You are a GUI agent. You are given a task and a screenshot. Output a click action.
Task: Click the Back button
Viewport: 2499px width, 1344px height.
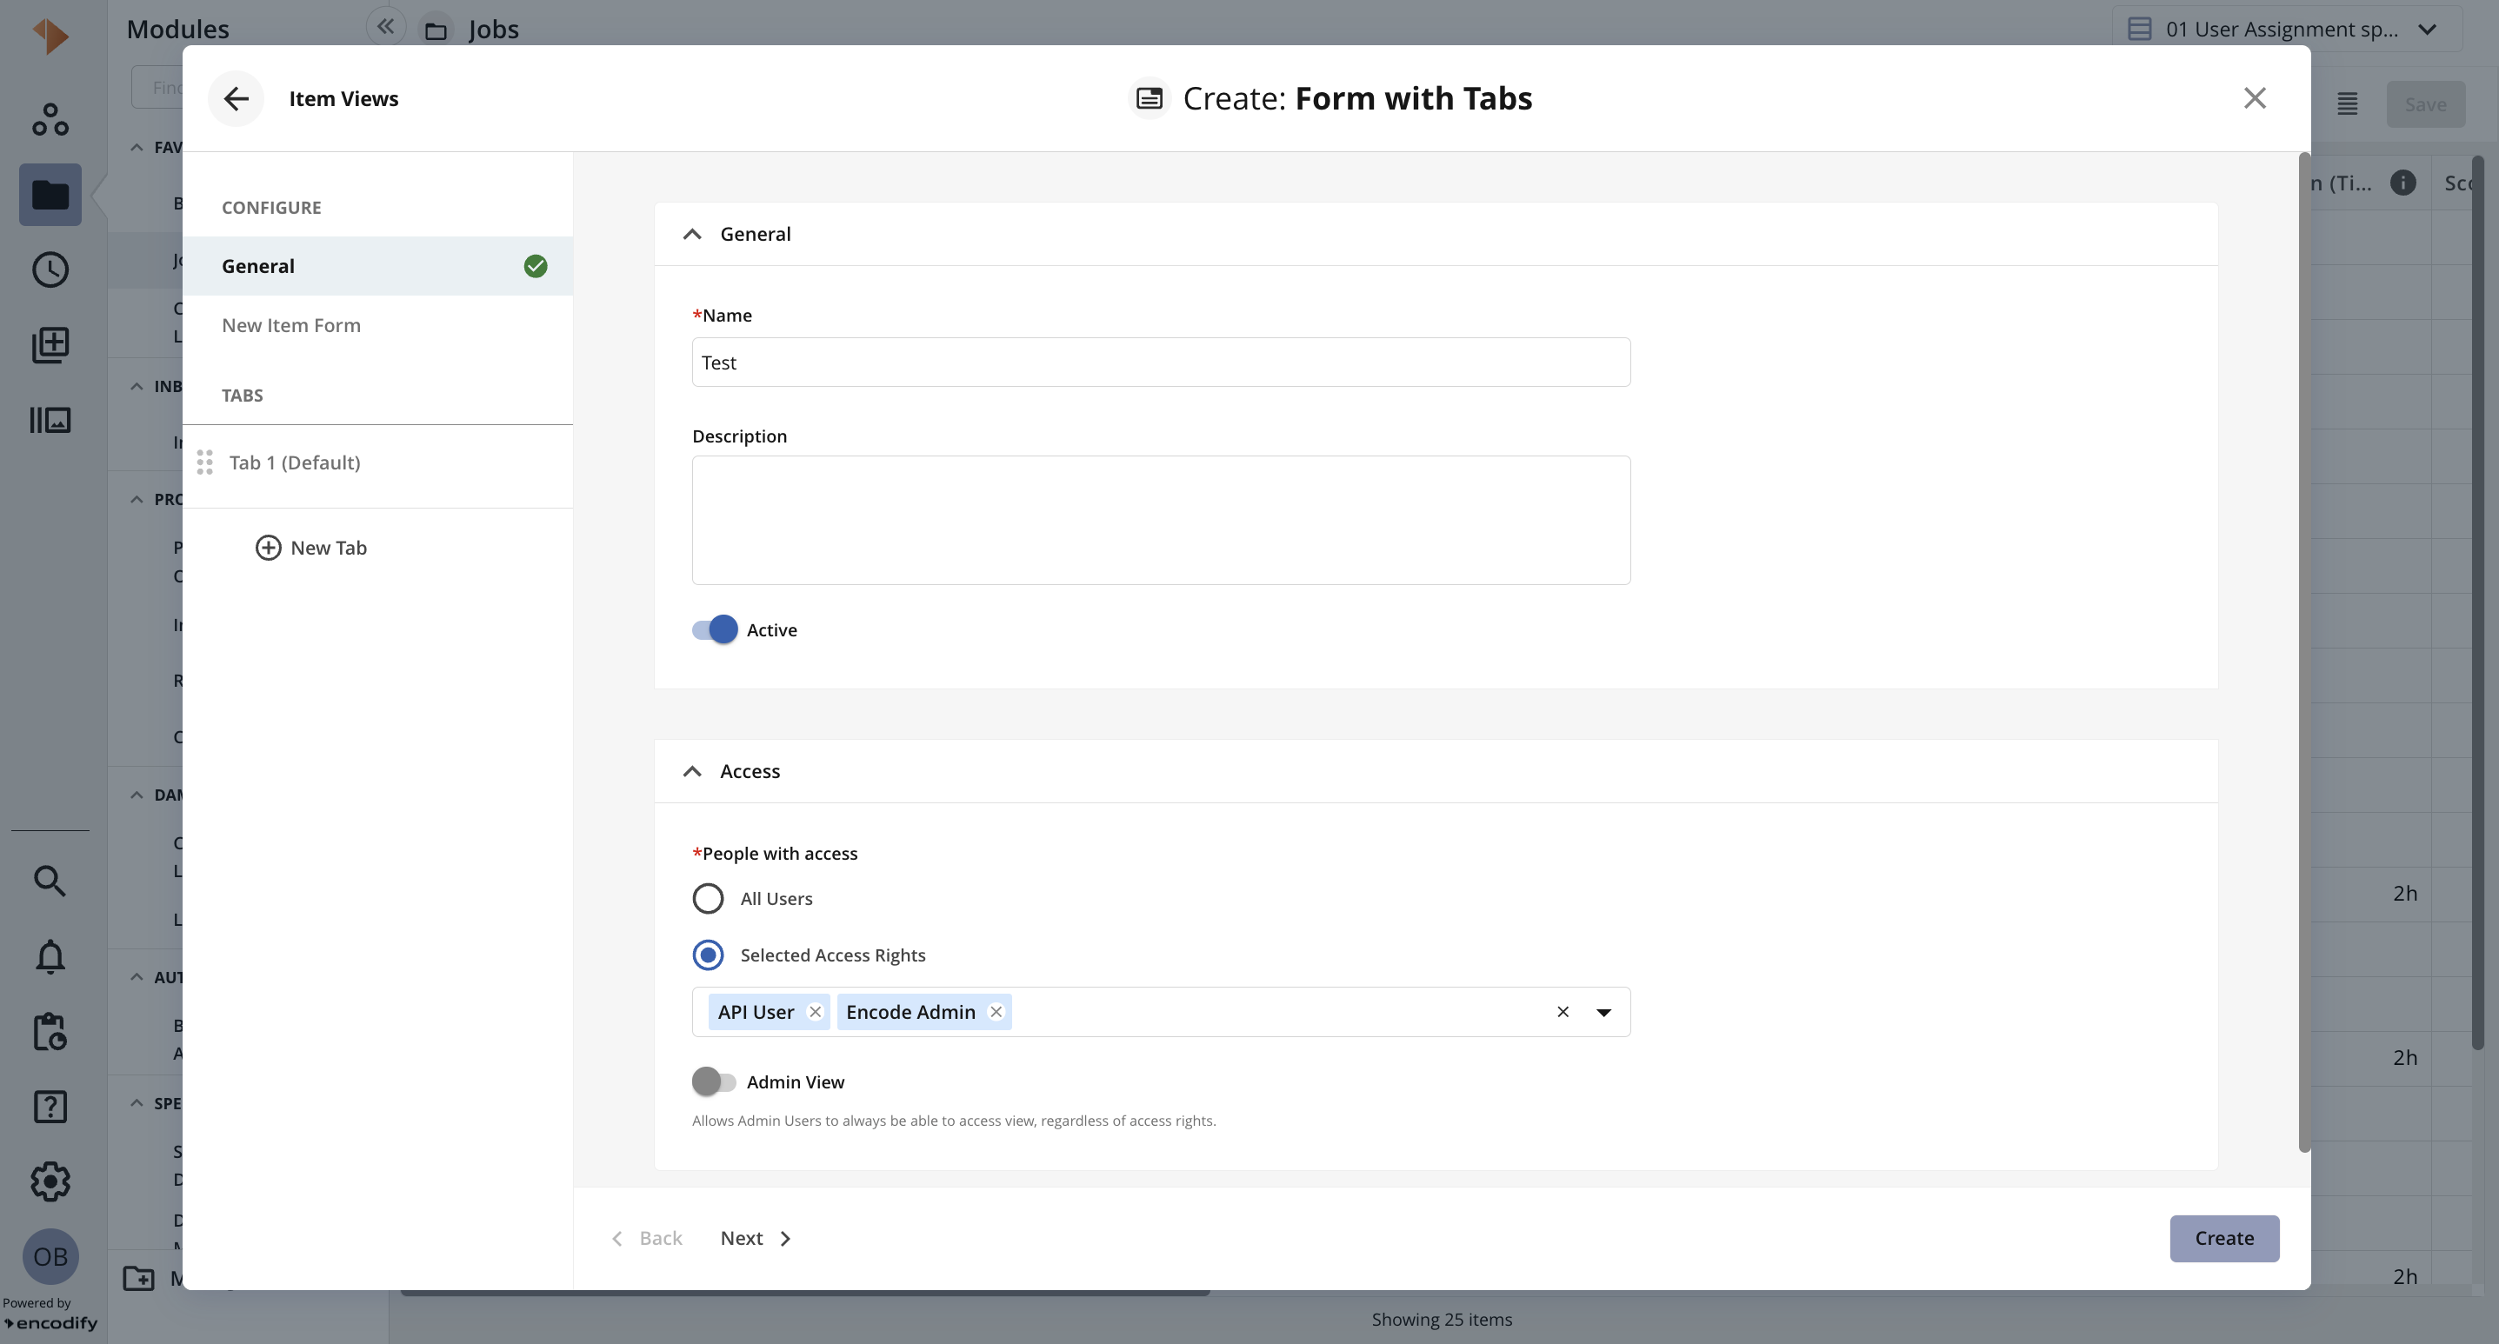646,1238
